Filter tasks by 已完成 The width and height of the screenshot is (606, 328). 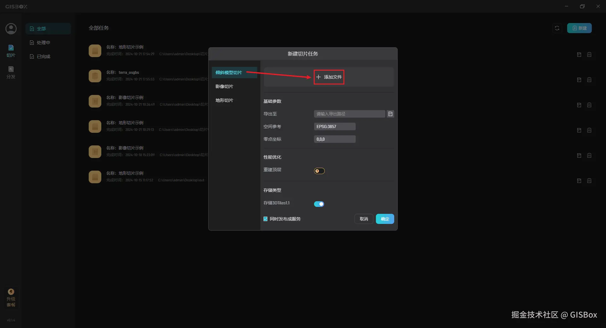click(48, 56)
